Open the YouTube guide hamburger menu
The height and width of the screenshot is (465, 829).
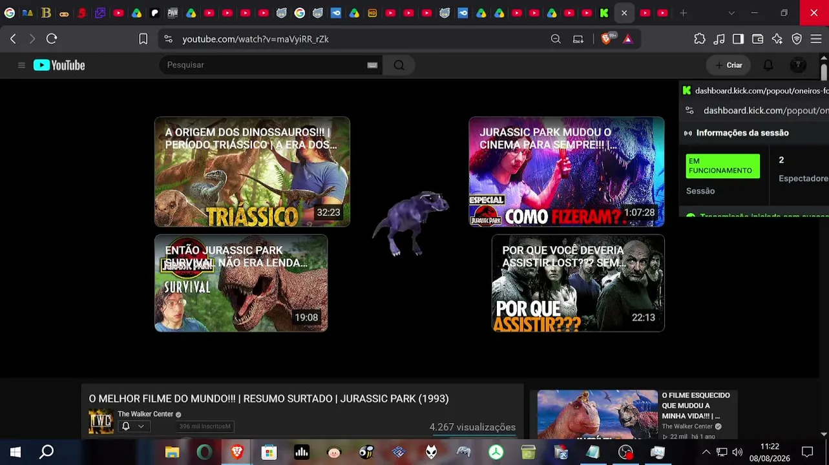click(x=21, y=65)
